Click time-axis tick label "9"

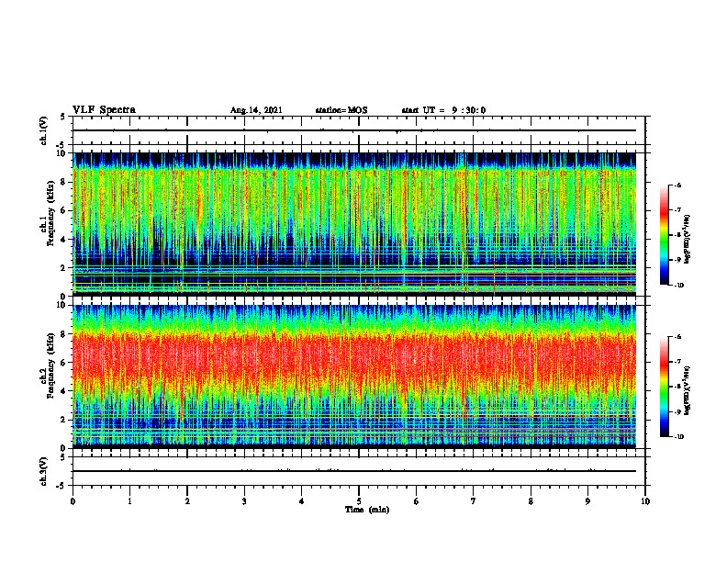(x=587, y=501)
